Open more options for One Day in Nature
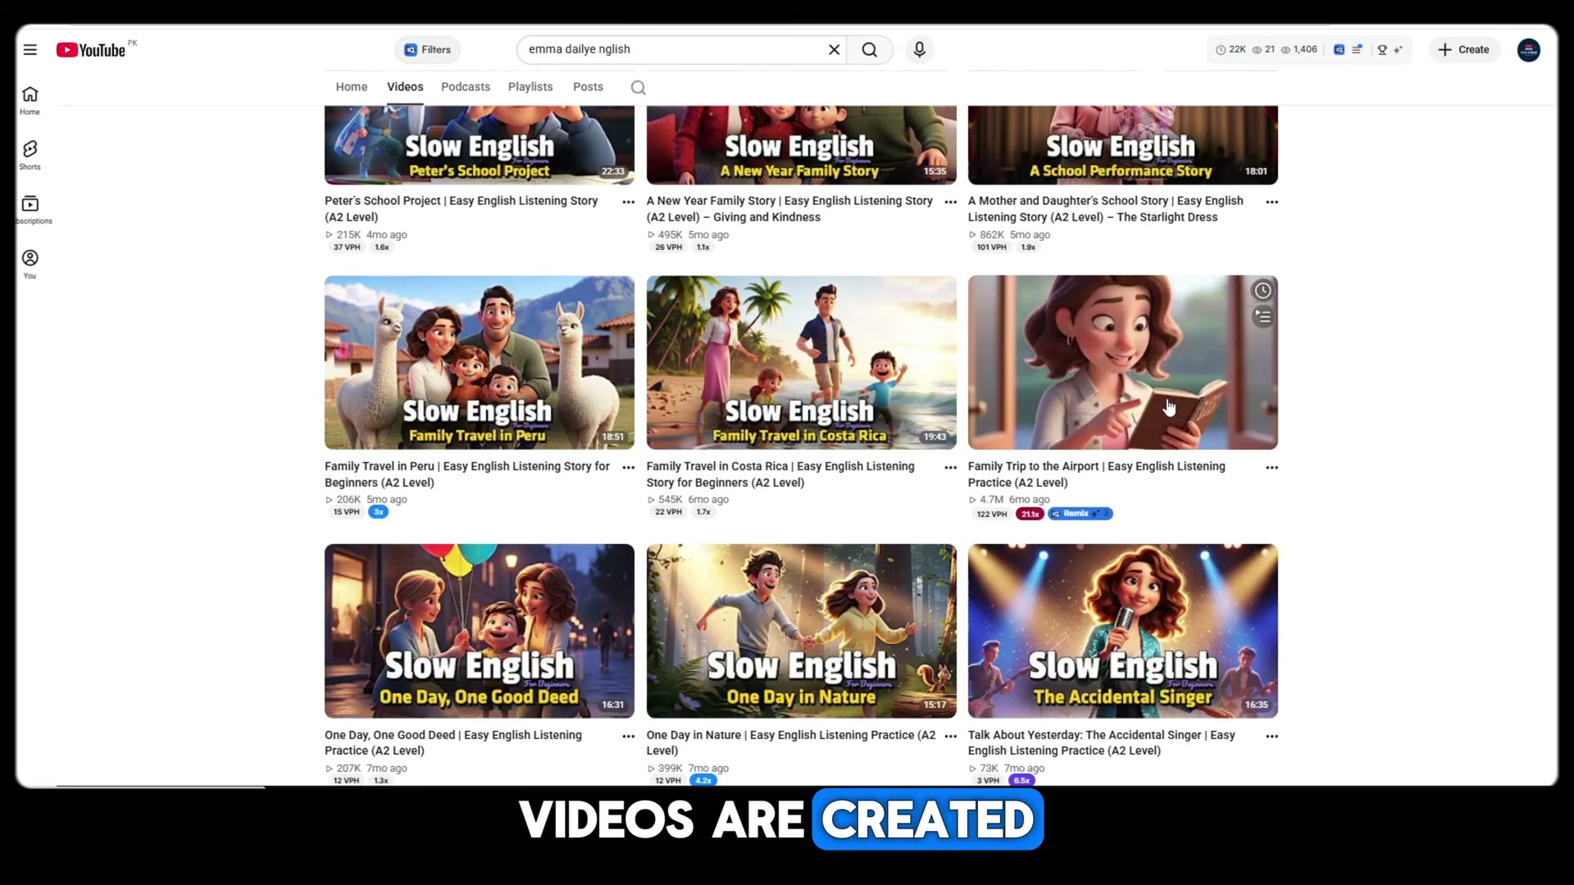This screenshot has width=1574, height=885. pos(951,736)
